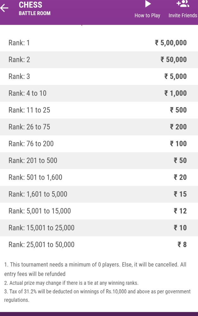The image size is (198, 316).
Task: Select the Rank: 3 prize row
Action: click(99, 76)
